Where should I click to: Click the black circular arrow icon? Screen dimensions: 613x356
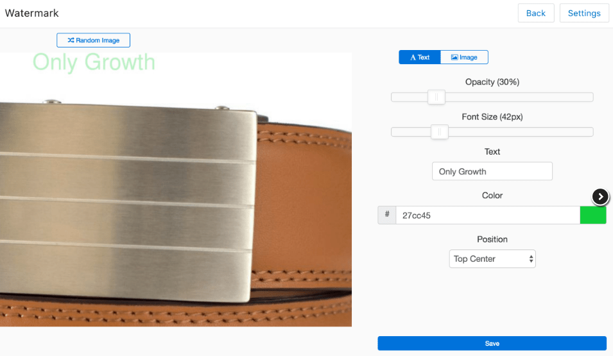coord(600,196)
